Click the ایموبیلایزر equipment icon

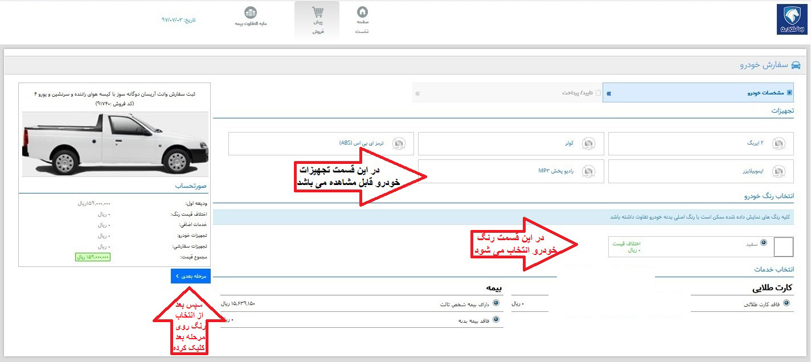click(779, 171)
